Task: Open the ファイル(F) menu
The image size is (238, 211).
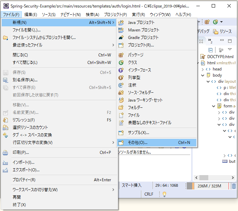Action: pyautogui.click(x=11, y=15)
